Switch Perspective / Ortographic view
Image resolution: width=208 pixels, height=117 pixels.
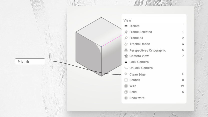(x=154, y=50)
